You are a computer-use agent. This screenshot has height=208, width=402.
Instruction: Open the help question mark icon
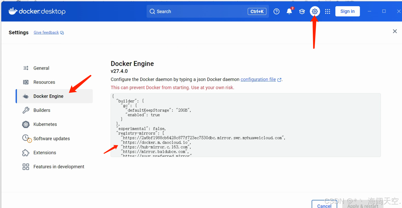tap(277, 11)
